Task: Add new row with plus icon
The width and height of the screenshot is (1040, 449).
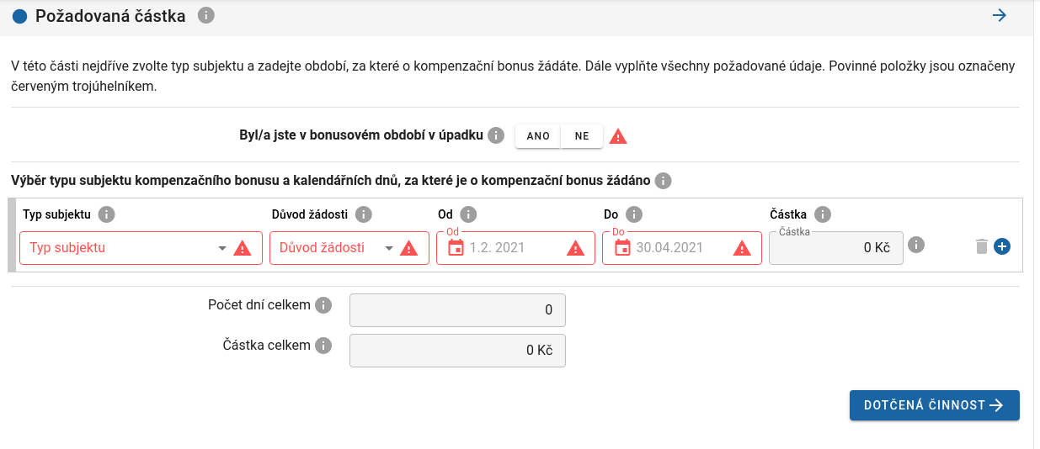Action: 1002,246
